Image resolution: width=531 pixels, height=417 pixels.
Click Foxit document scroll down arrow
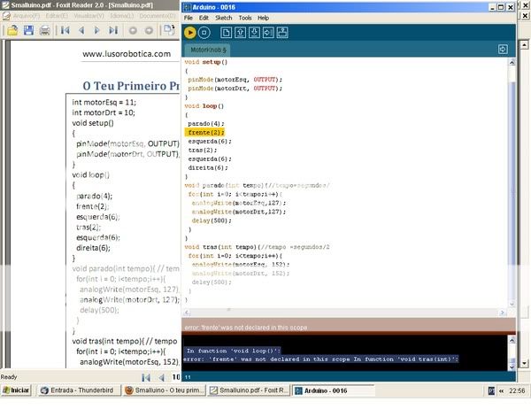tap(524, 364)
